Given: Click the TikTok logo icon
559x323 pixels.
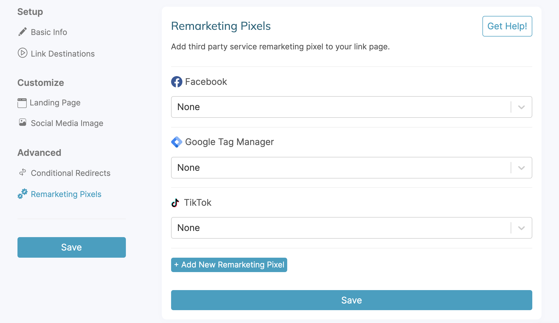Looking at the screenshot, I should (175, 203).
